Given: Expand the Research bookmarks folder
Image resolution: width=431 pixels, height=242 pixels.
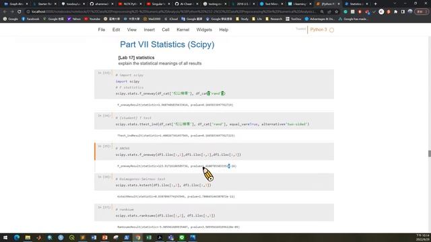Looking at the screenshot, I should pos(274,19).
